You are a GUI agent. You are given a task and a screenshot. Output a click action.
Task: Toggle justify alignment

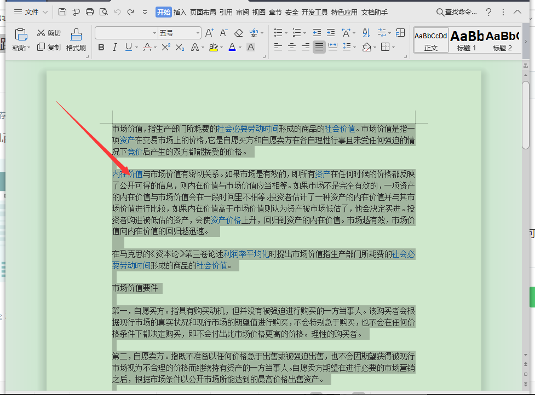319,47
